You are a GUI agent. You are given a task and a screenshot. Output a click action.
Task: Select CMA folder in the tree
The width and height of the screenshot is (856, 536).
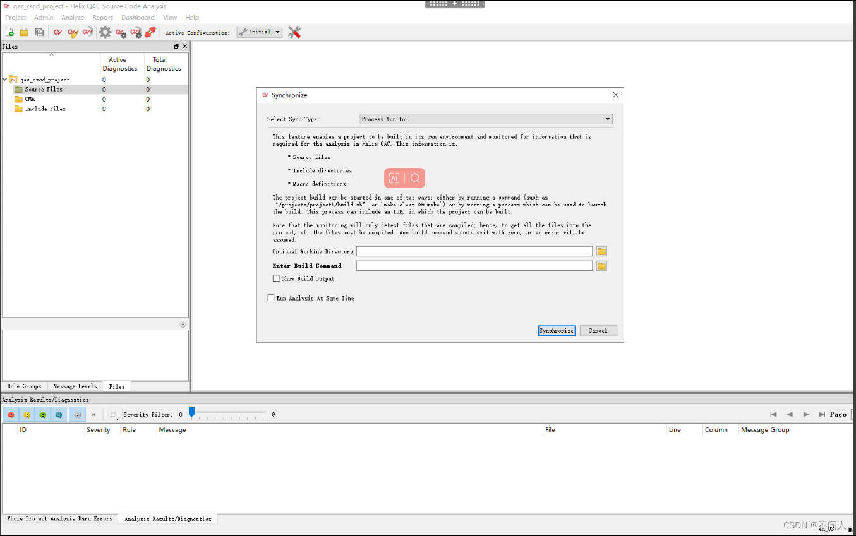30,99
